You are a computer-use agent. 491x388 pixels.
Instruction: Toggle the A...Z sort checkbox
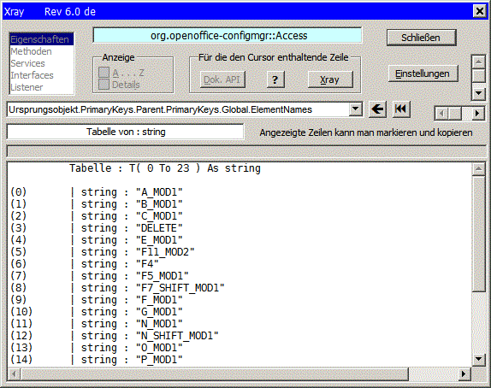pos(104,73)
